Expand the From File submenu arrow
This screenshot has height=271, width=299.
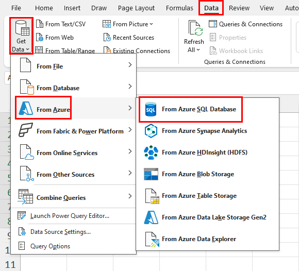point(130,65)
